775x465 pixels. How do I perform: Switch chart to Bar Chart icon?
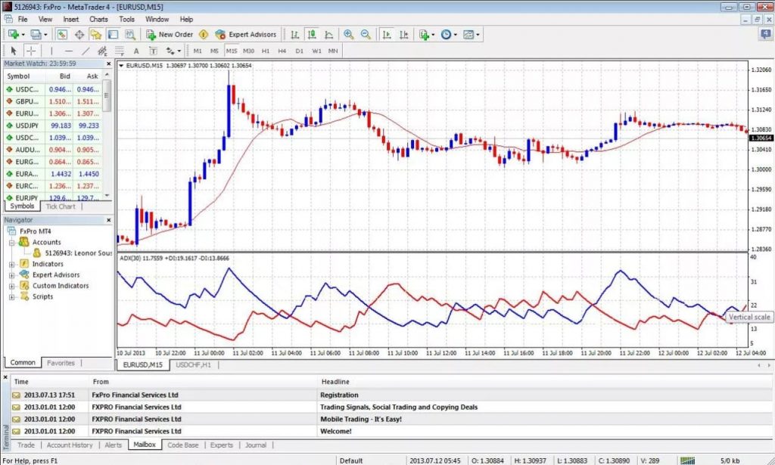coord(295,34)
